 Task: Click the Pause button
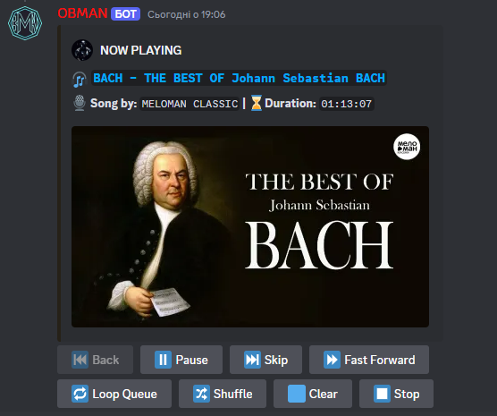181,360
